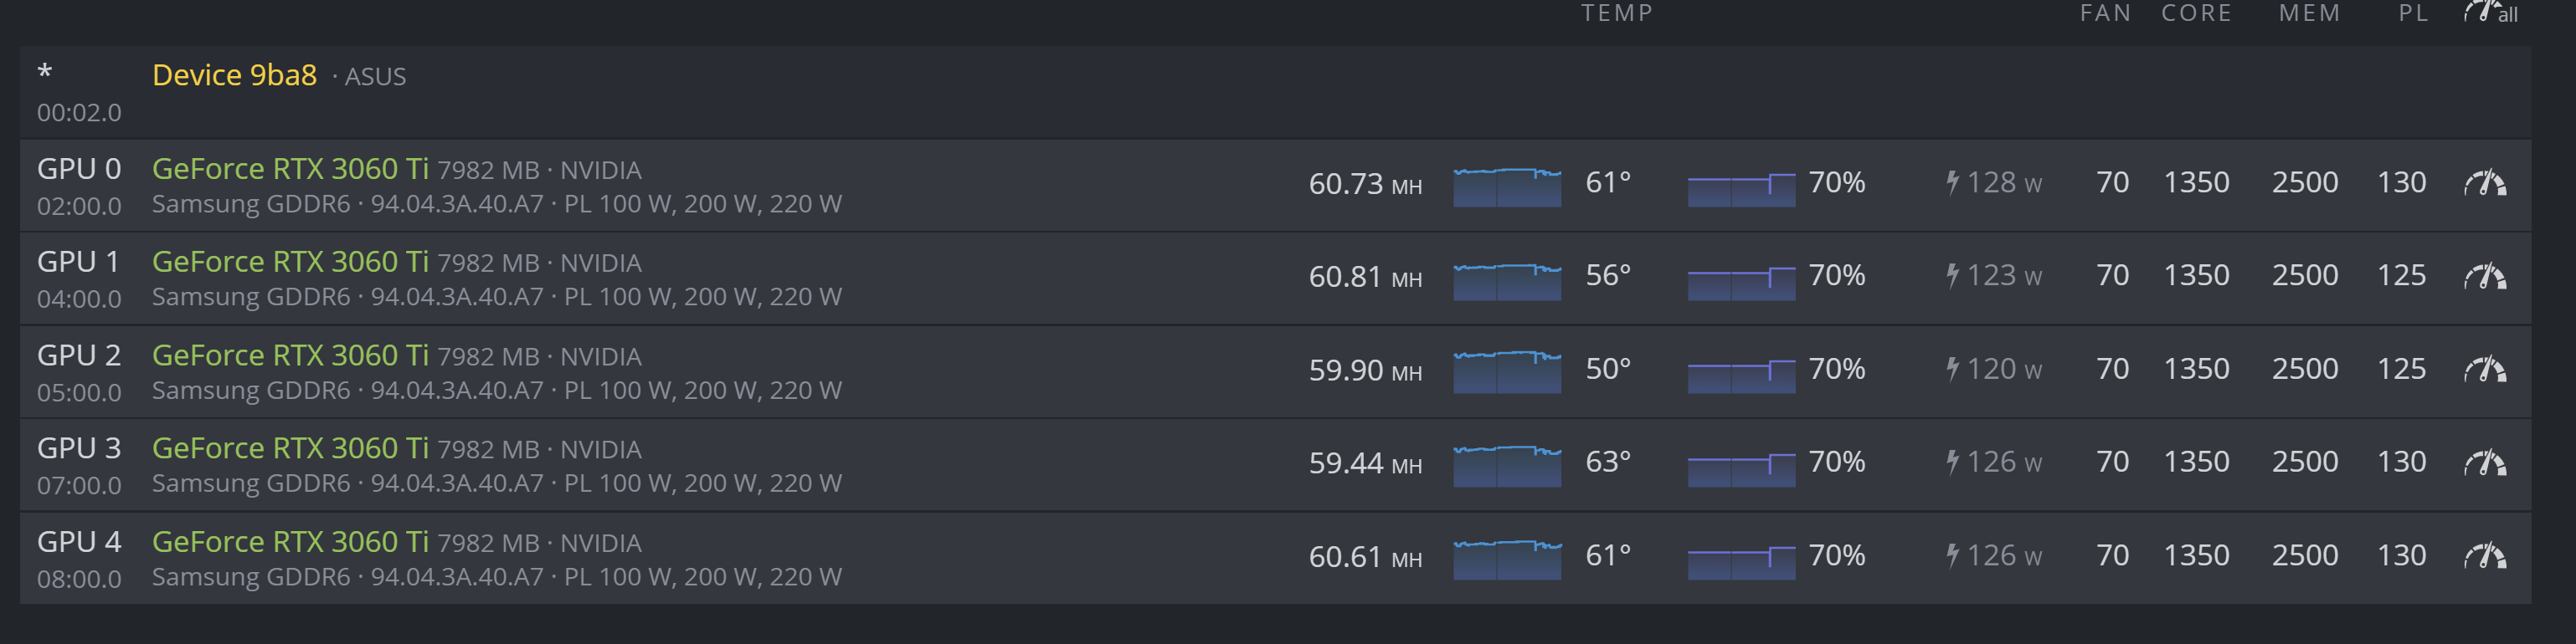Click the lightning power icon for GPU 4
This screenshot has width=2576, height=644.
click(1952, 555)
